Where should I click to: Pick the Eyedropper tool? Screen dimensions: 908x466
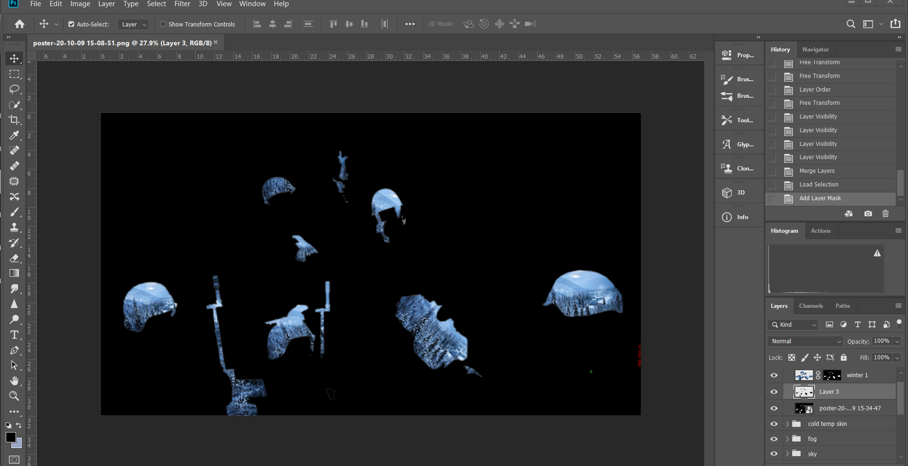point(14,136)
